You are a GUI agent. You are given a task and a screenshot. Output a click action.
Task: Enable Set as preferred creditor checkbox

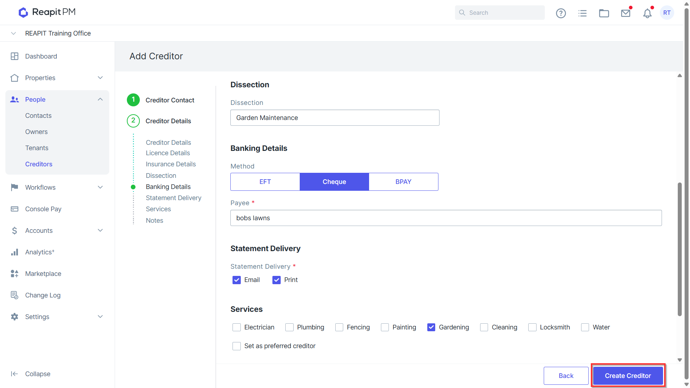[x=236, y=346]
